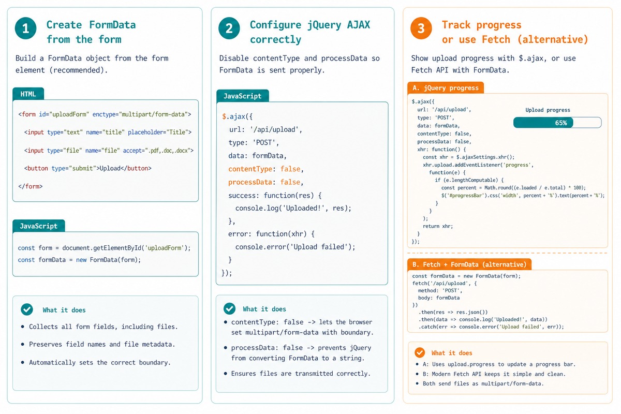Click the orange checkmark icon in step 3

pos(420,352)
